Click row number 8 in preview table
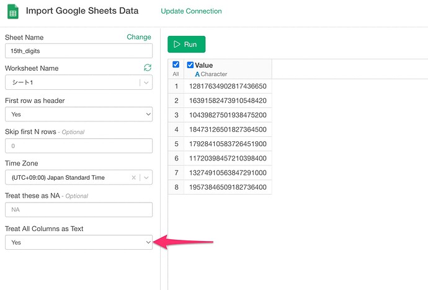This screenshot has width=428, height=290. pyautogui.click(x=176, y=187)
